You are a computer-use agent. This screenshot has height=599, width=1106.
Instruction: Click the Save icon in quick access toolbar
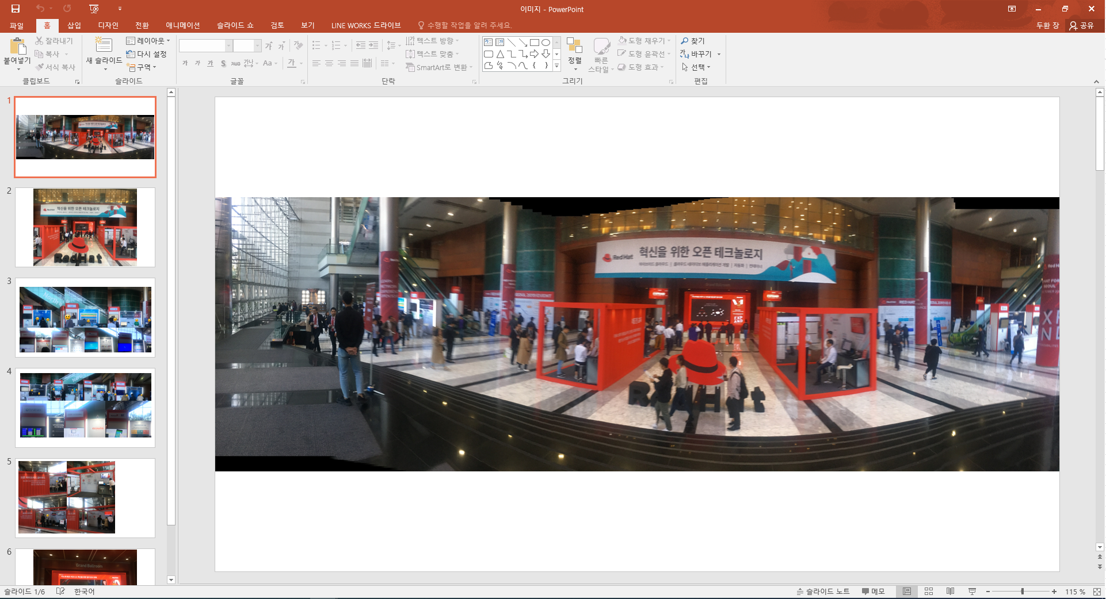click(x=16, y=9)
